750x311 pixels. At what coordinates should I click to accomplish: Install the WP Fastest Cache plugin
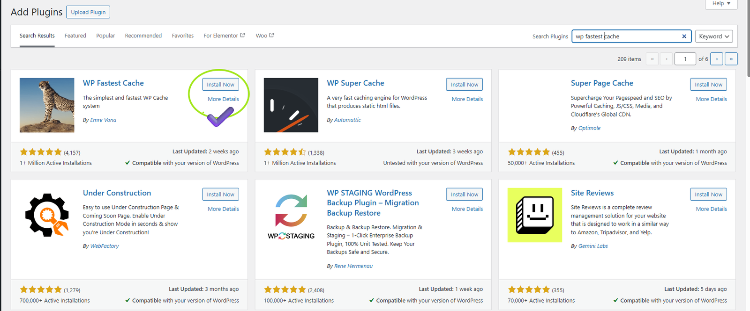[221, 85]
